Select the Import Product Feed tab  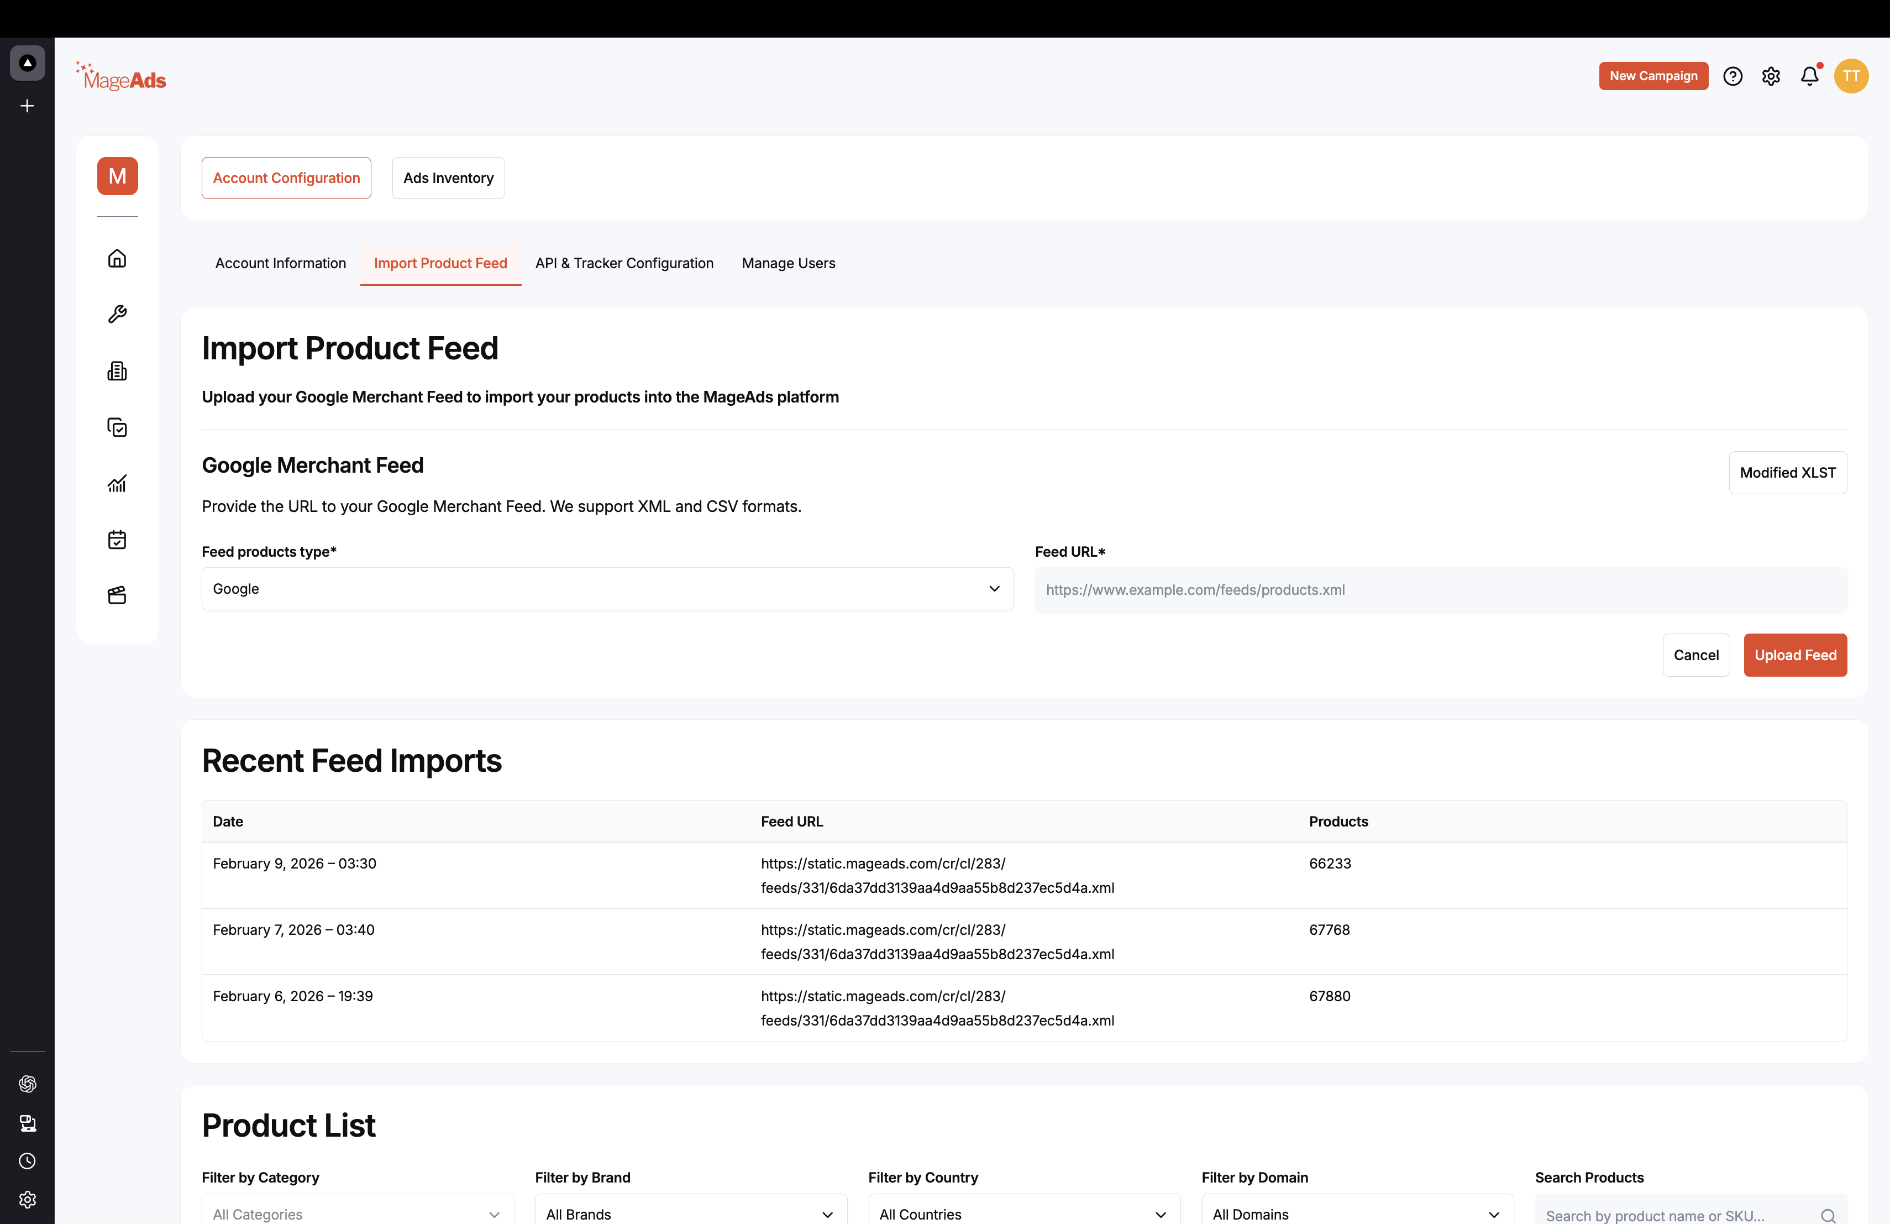440,263
